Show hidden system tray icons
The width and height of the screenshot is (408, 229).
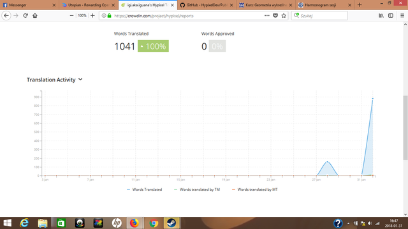tap(348, 223)
